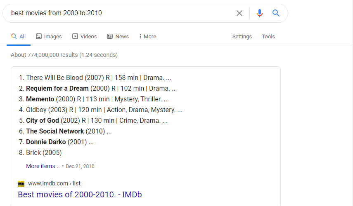Open the Settings dropdown

click(x=242, y=36)
